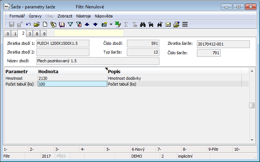This screenshot has height=162, width=260.
Task: Open the Zobrazit menu
Action: point(65,16)
